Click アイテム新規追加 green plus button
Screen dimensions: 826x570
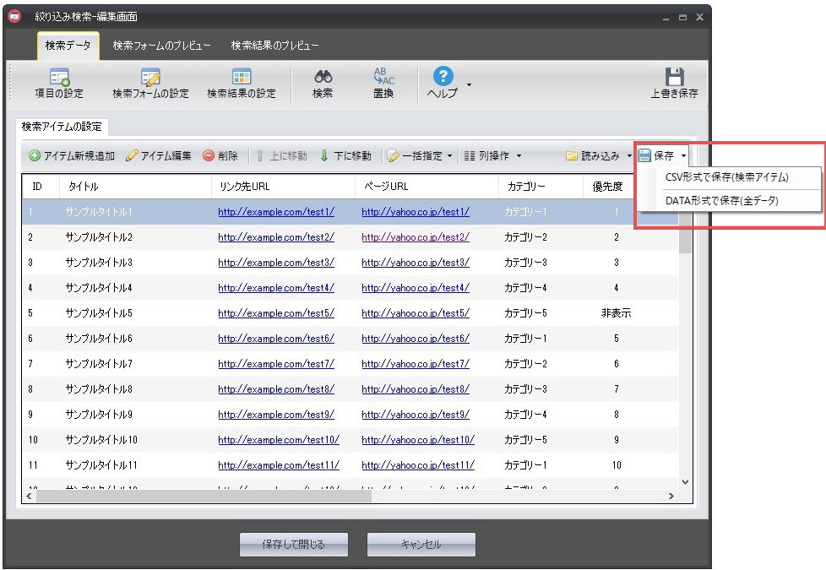click(72, 156)
